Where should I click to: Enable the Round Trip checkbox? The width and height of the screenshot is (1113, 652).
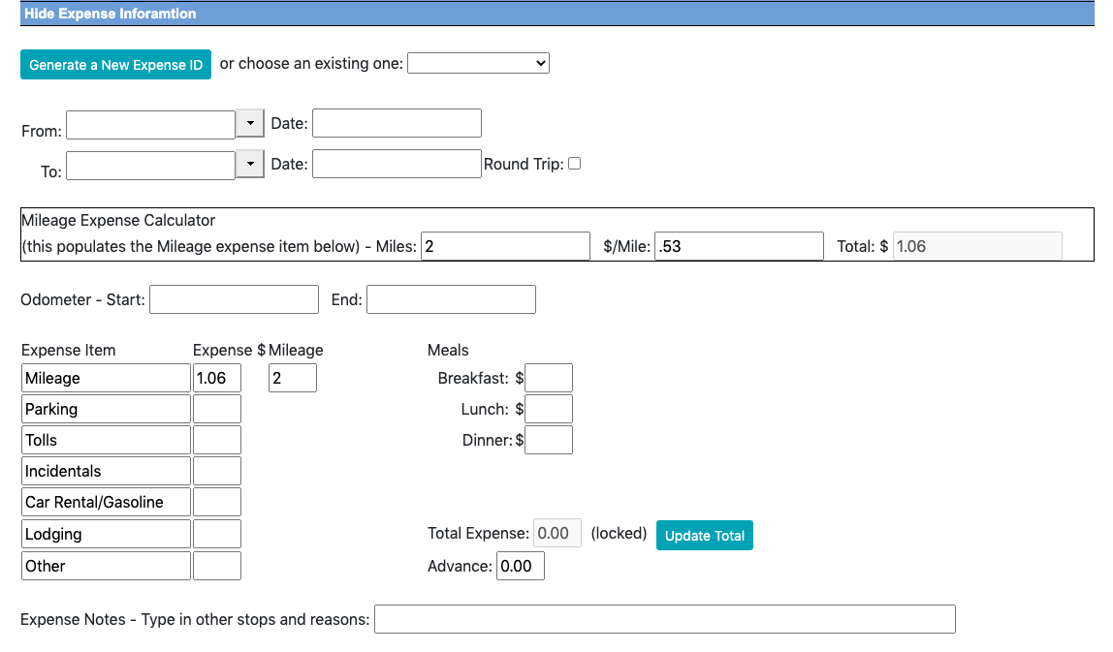[574, 164]
